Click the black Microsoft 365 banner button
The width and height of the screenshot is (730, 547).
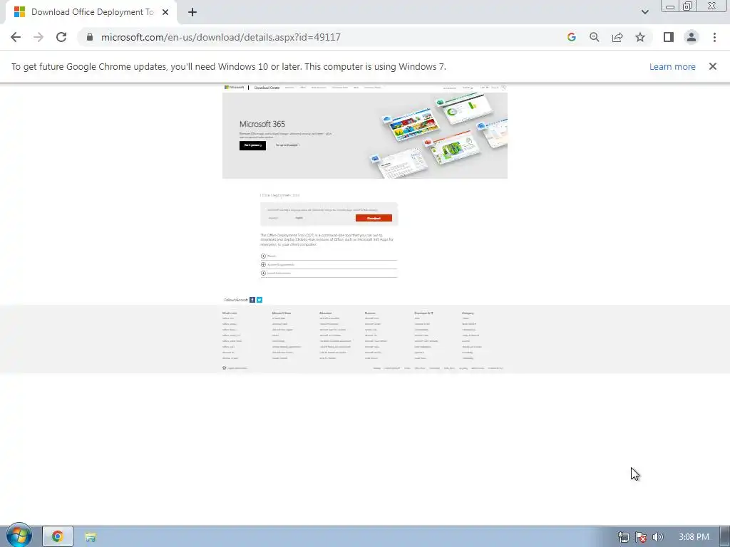pyautogui.click(x=252, y=145)
